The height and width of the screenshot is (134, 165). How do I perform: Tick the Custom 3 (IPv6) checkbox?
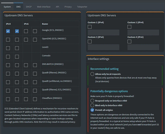click(x=90, y=41)
